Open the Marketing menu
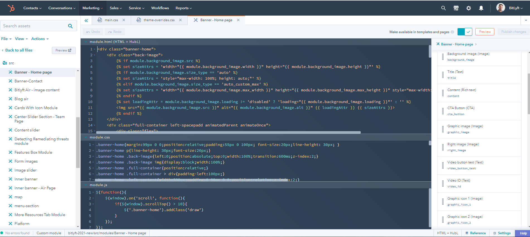 92,8
